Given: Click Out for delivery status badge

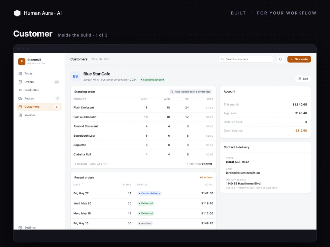Looking at the screenshot, I should (x=149, y=193).
